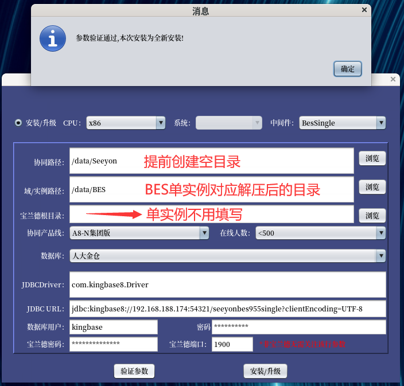Click 确定 in the message dialog

click(x=348, y=69)
